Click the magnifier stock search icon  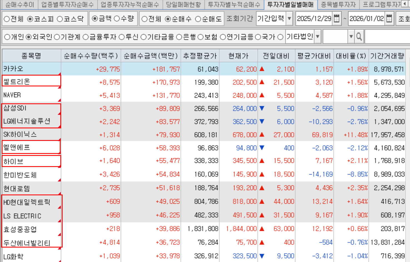coord(359,37)
